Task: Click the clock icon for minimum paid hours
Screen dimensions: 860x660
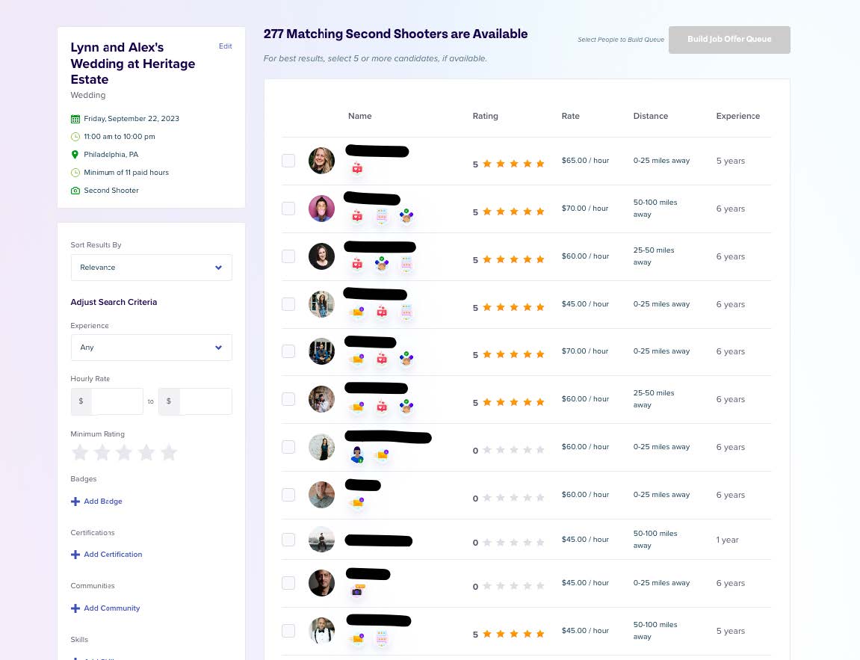Action: pyautogui.click(x=75, y=172)
